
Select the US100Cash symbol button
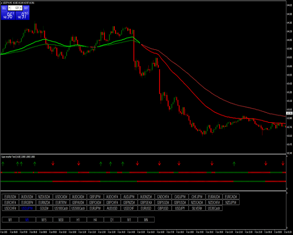[61, 208]
